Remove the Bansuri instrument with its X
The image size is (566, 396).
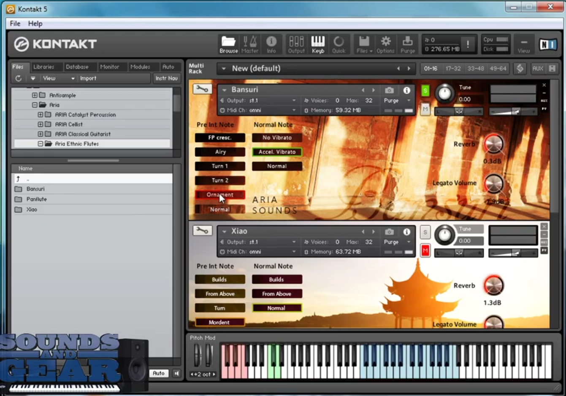coord(544,85)
